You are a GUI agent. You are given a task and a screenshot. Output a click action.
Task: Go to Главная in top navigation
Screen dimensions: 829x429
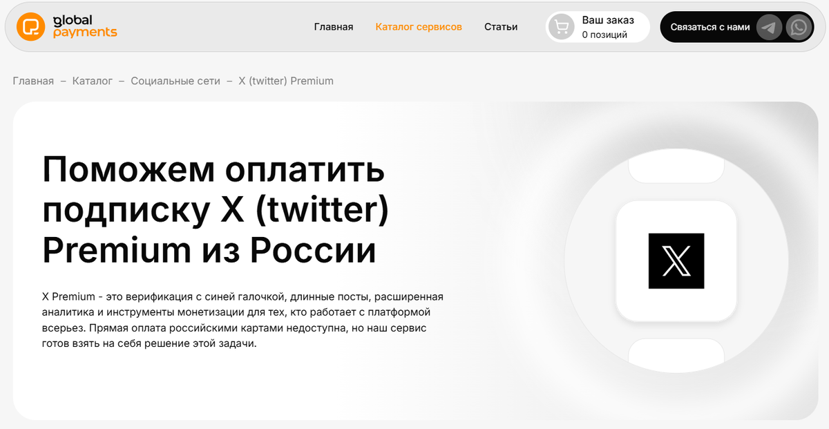pyautogui.click(x=334, y=27)
